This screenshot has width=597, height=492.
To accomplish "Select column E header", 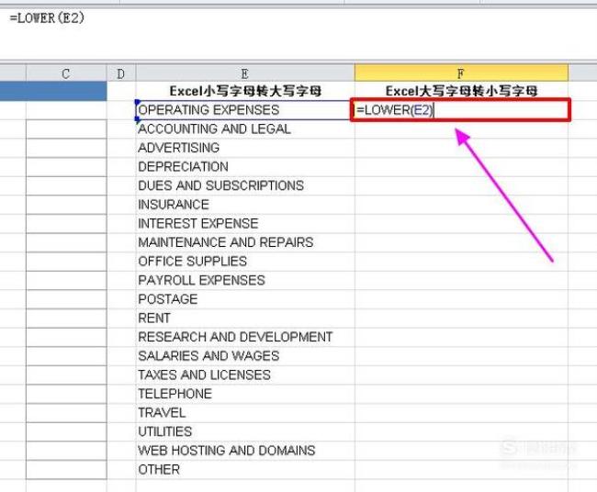I will [x=245, y=73].
